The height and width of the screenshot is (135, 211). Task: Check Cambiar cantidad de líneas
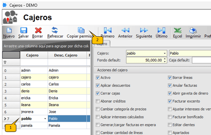tap(98, 133)
